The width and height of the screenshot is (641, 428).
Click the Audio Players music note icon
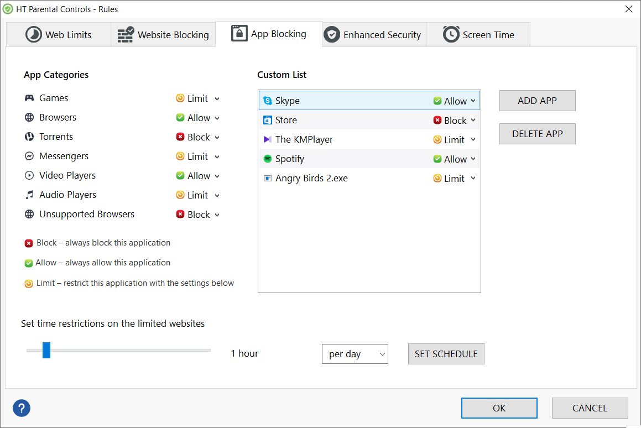coord(29,195)
